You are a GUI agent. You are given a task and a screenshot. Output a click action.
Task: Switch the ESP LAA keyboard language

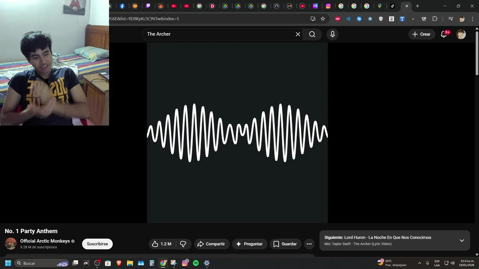(437, 263)
